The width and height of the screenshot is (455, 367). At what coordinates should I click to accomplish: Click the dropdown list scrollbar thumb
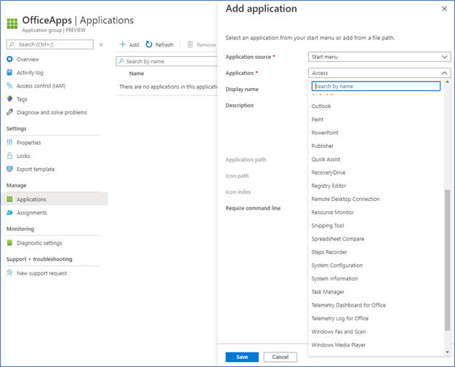click(x=447, y=260)
